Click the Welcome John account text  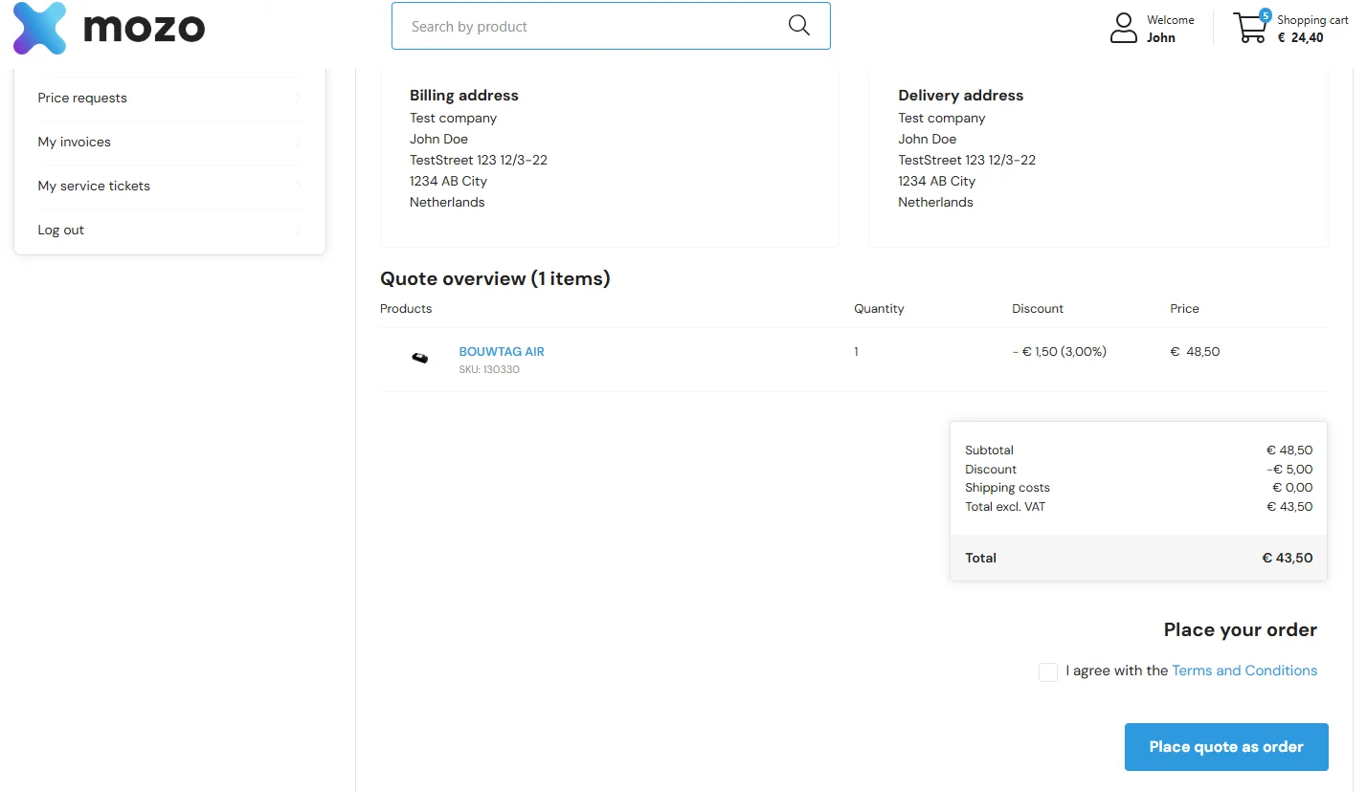(1170, 29)
